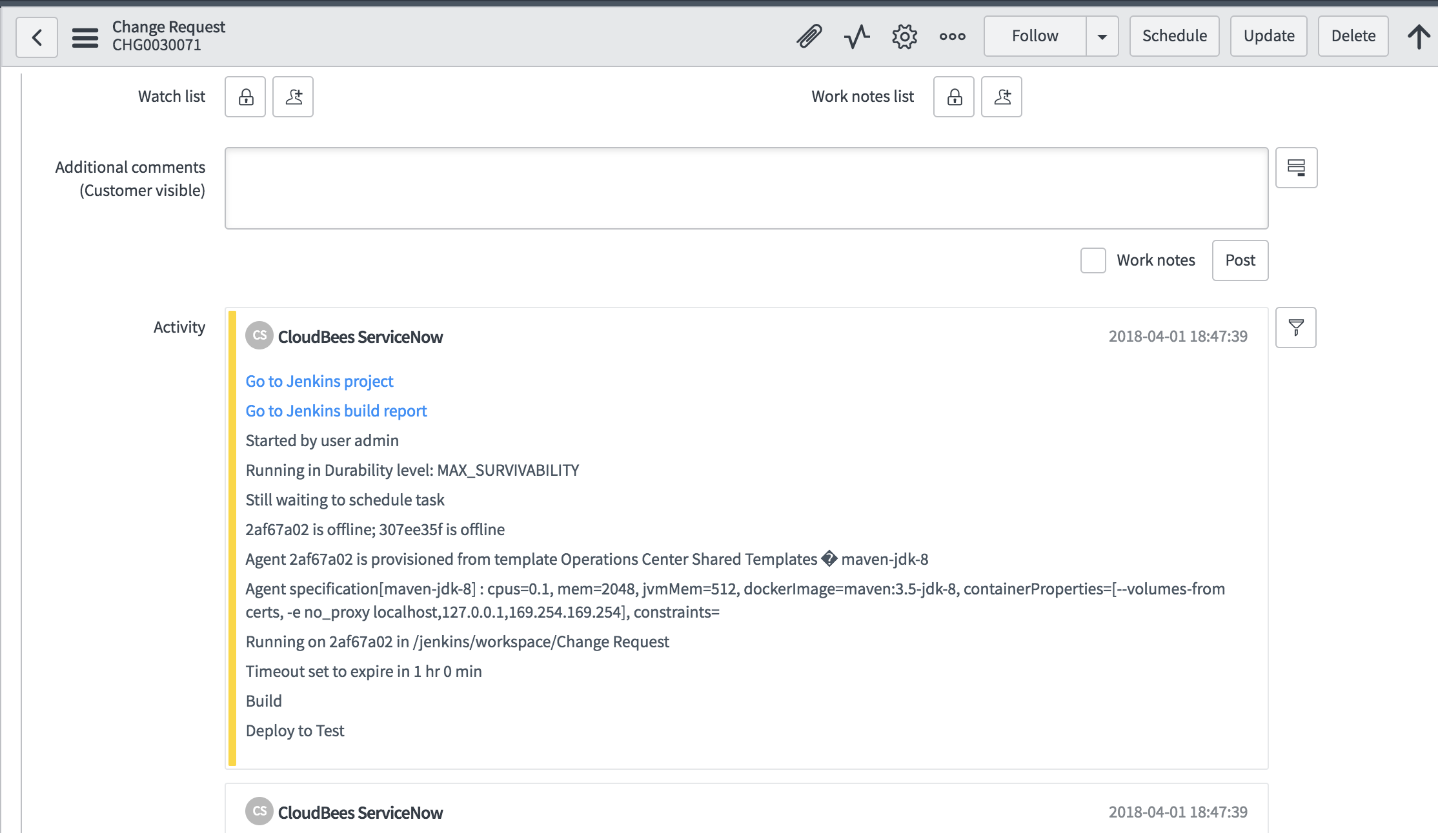This screenshot has height=833, width=1438.
Task: Click the CS avatar on the first activity entry
Action: click(x=259, y=335)
